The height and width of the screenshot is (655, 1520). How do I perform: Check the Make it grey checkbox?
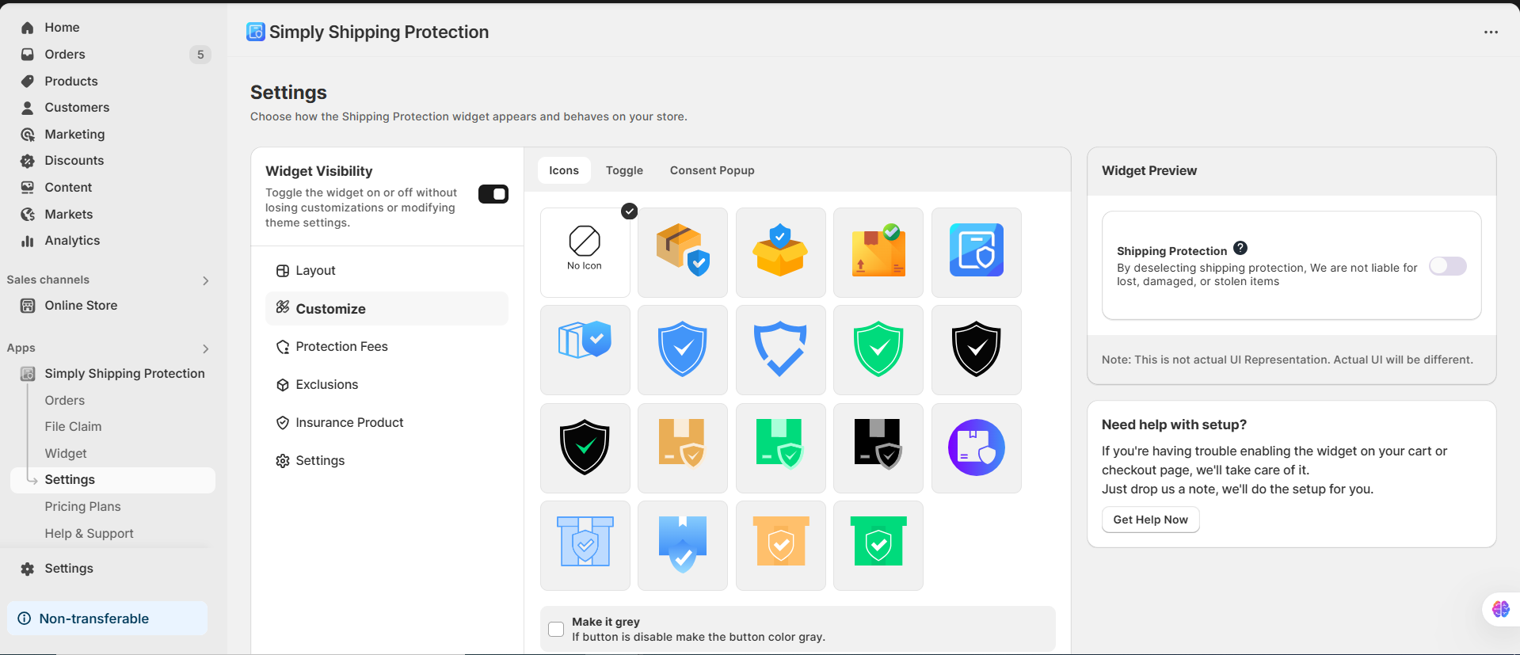point(556,629)
